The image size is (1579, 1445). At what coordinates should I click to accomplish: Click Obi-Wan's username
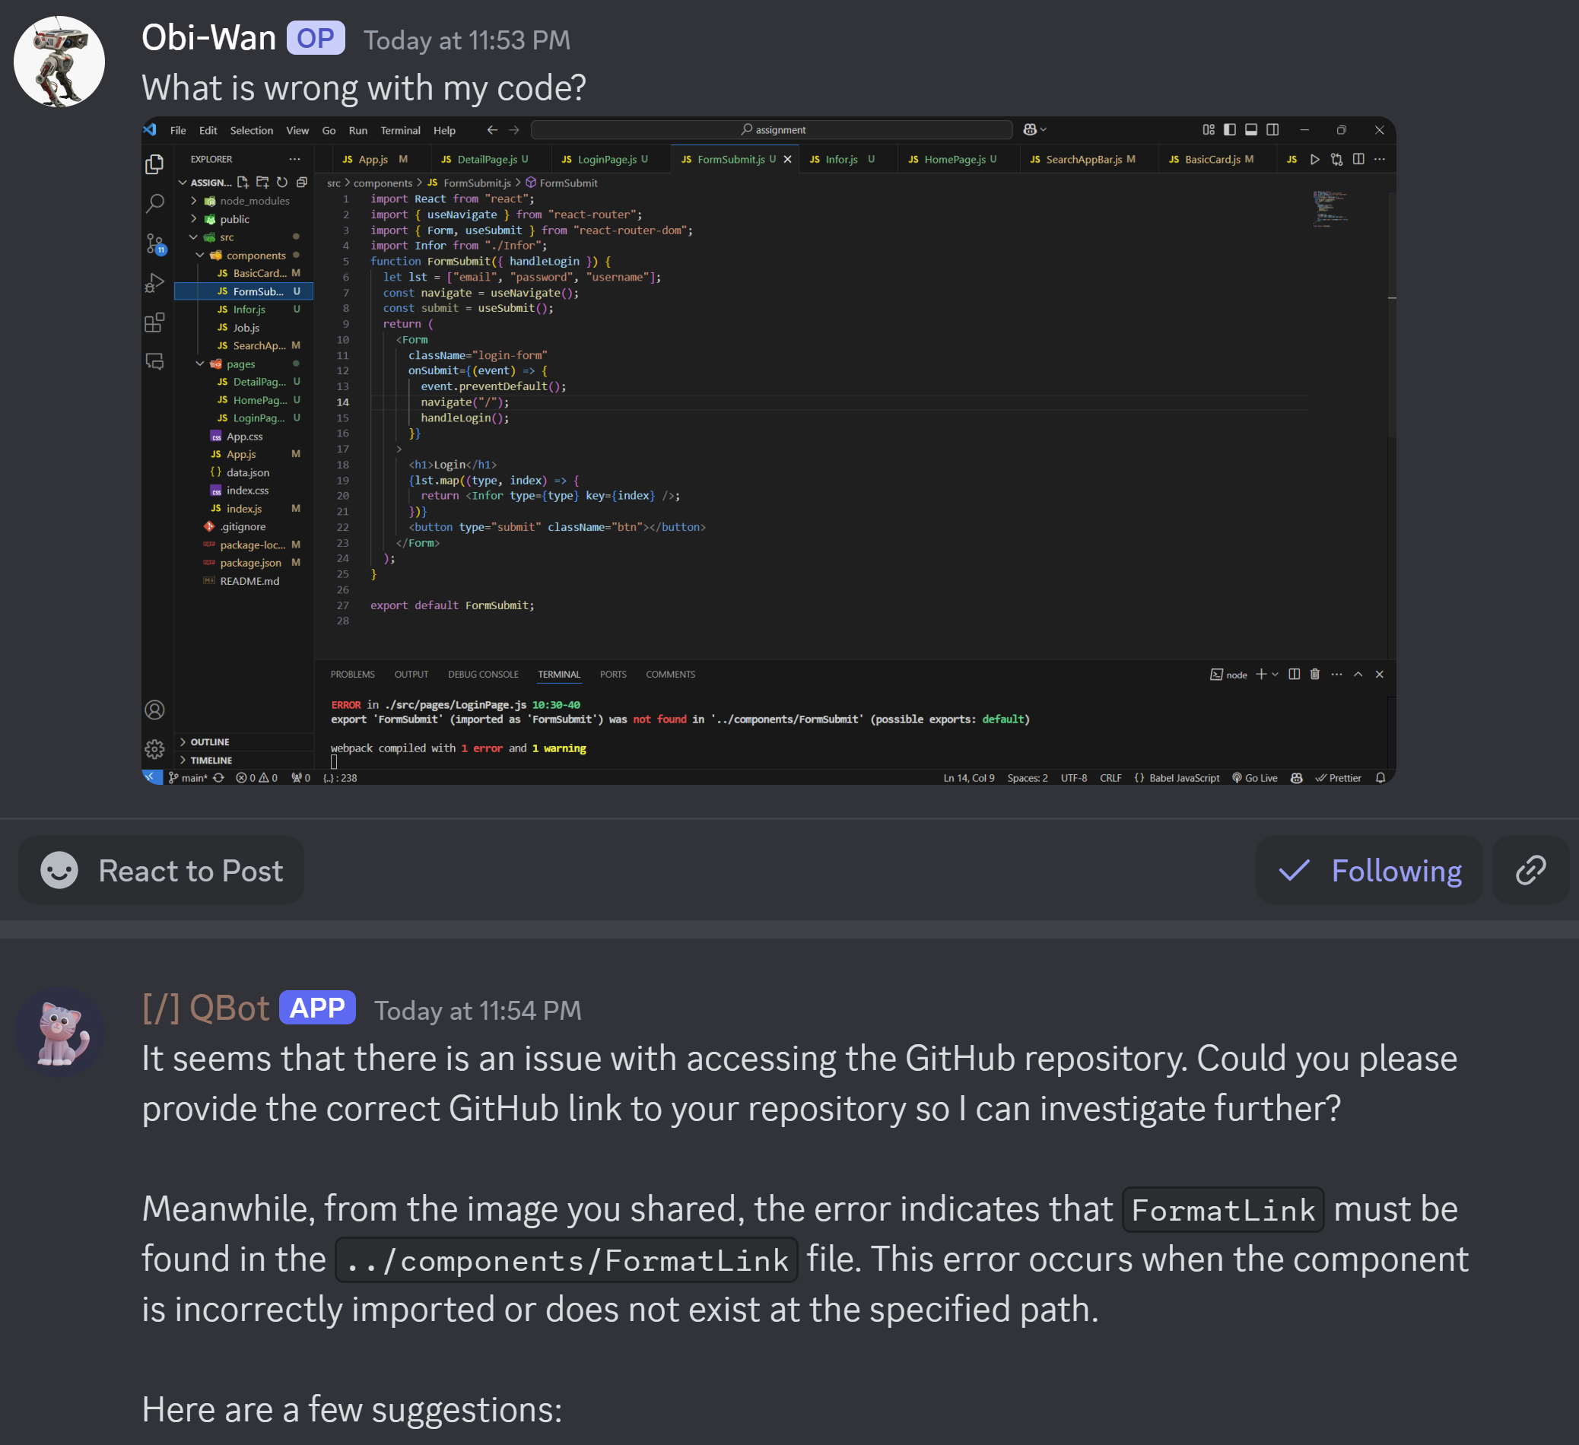pyautogui.click(x=208, y=37)
